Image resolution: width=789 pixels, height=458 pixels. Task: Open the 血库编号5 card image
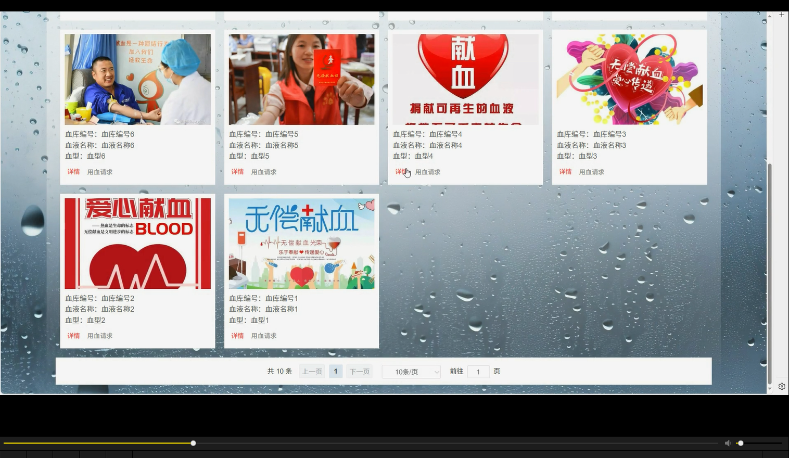[x=301, y=79]
